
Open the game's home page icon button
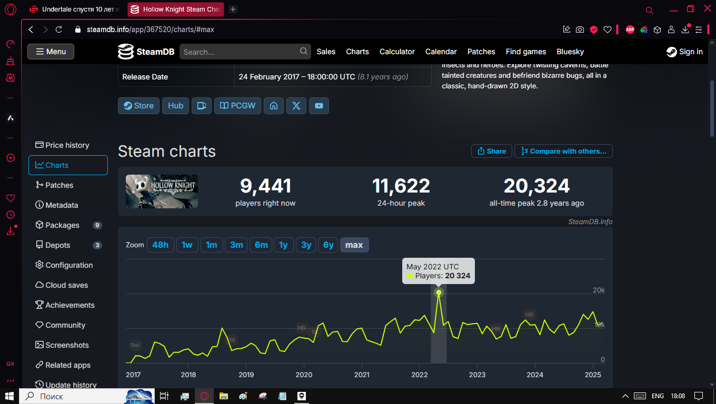tap(274, 106)
